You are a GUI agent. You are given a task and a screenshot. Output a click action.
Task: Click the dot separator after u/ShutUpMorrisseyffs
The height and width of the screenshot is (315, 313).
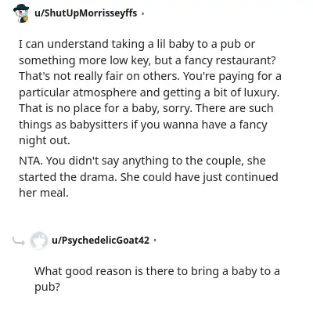tap(142, 13)
